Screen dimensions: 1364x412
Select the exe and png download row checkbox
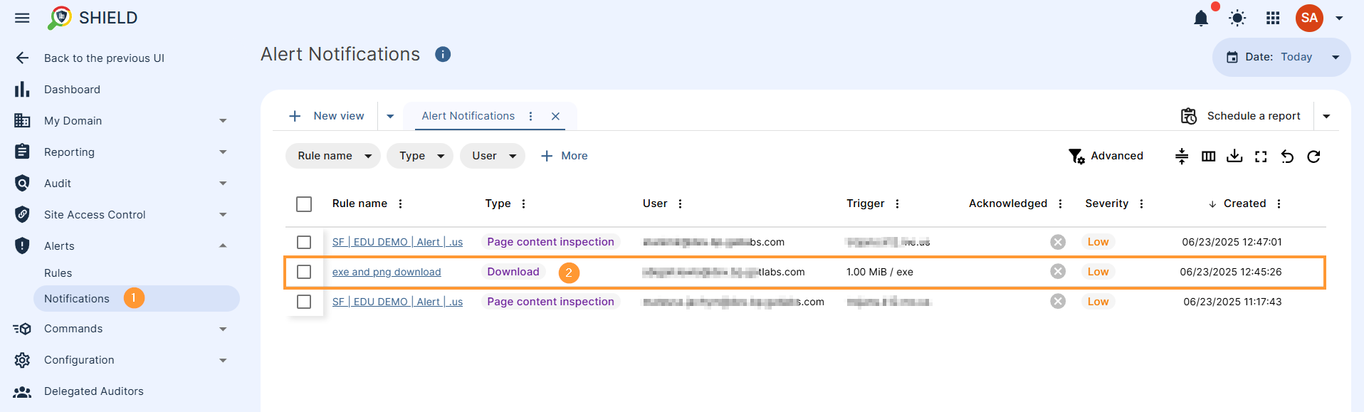(x=304, y=272)
